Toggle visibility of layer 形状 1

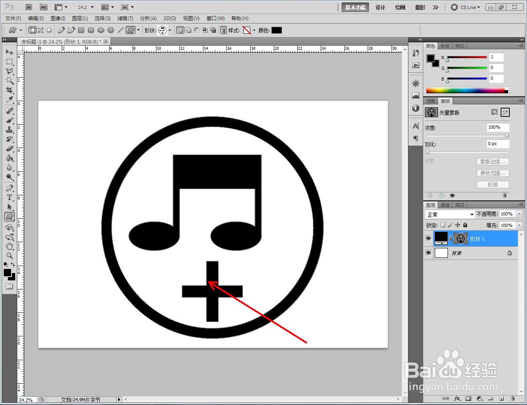pos(428,238)
